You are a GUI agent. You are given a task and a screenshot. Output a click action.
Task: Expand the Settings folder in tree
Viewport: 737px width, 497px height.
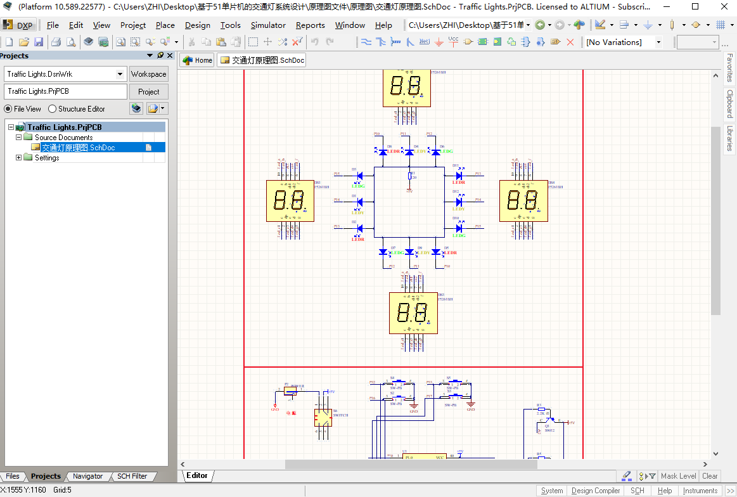point(19,158)
